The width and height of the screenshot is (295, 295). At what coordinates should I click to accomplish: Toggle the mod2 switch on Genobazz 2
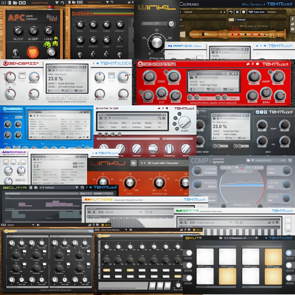point(22,76)
